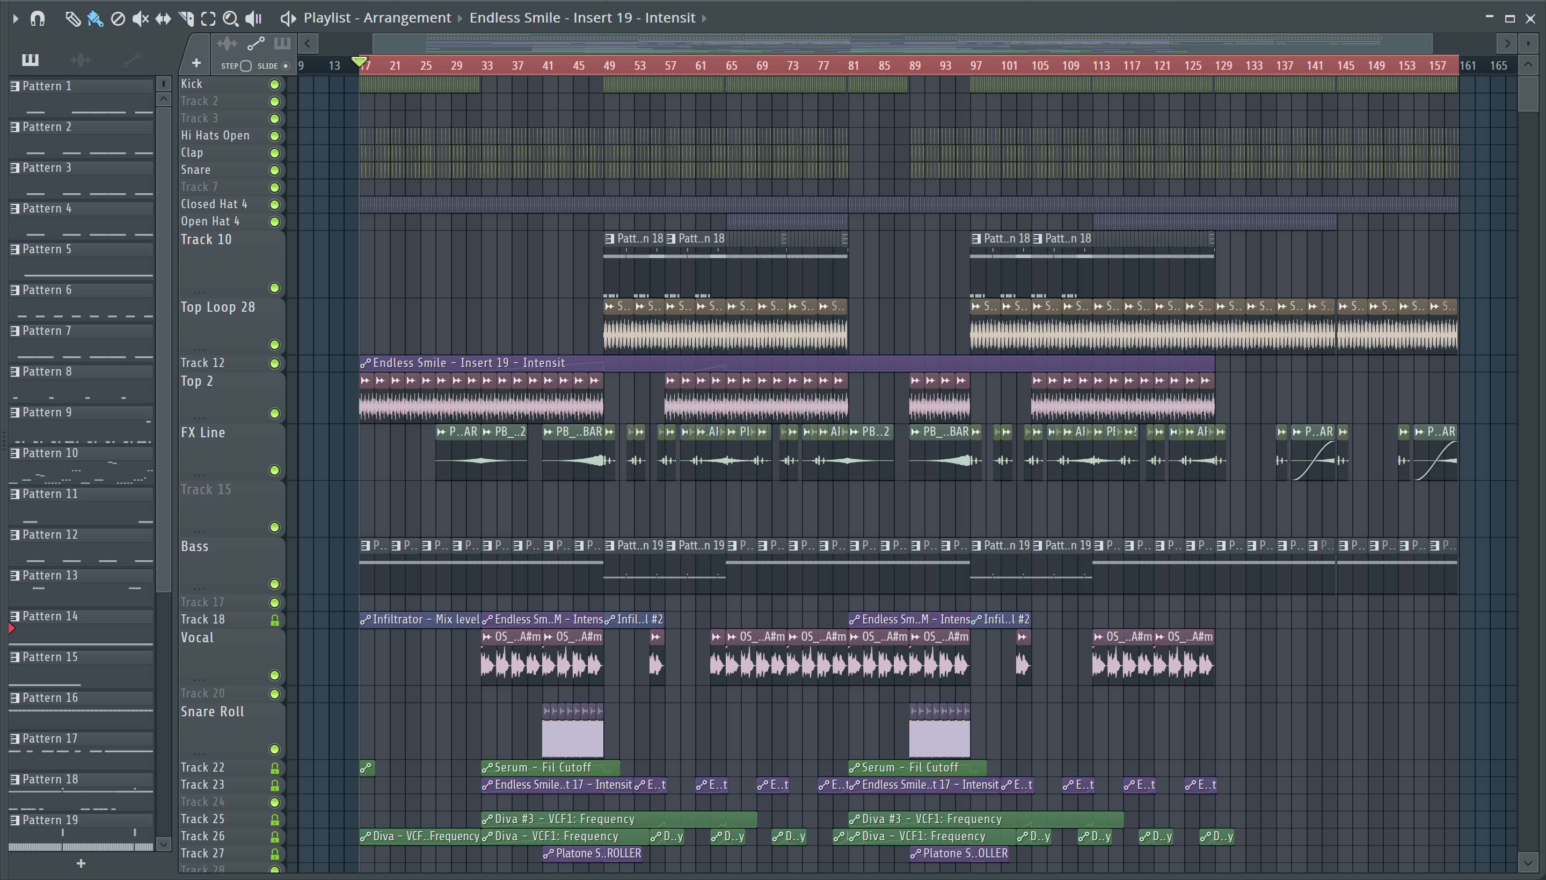1546x880 pixels.
Task: Enable the SLIDE toggle
Action: tap(286, 66)
